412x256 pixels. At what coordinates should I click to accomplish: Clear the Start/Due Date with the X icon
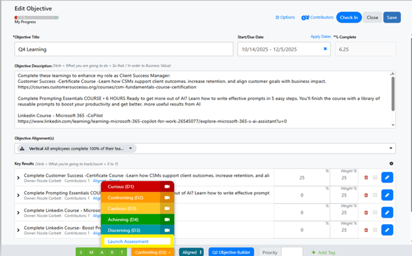click(x=325, y=49)
